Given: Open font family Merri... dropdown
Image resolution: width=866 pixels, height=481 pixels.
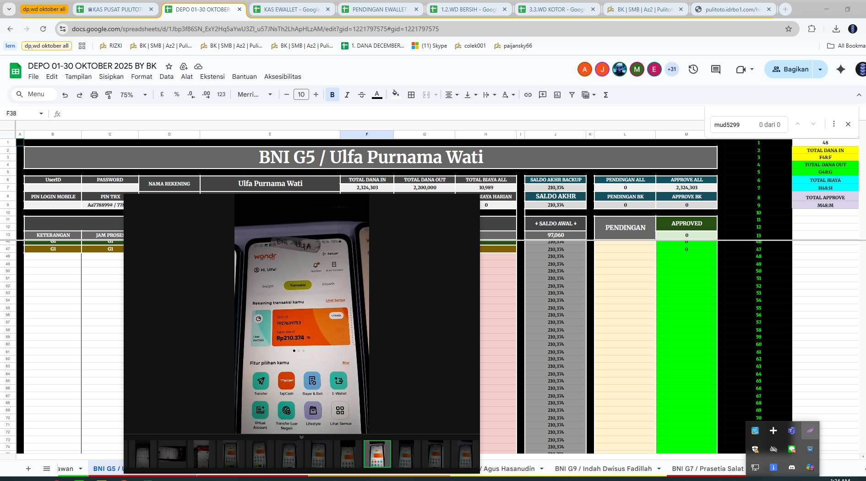Looking at the screenshot, I should [255, 94].
